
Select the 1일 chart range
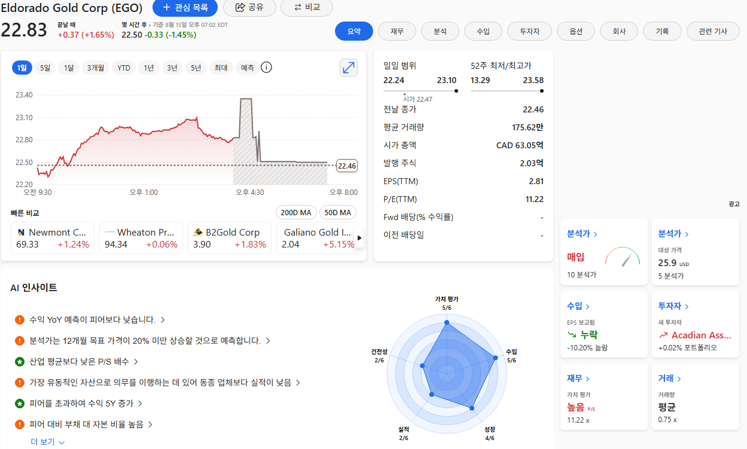[x=22, y=68]
